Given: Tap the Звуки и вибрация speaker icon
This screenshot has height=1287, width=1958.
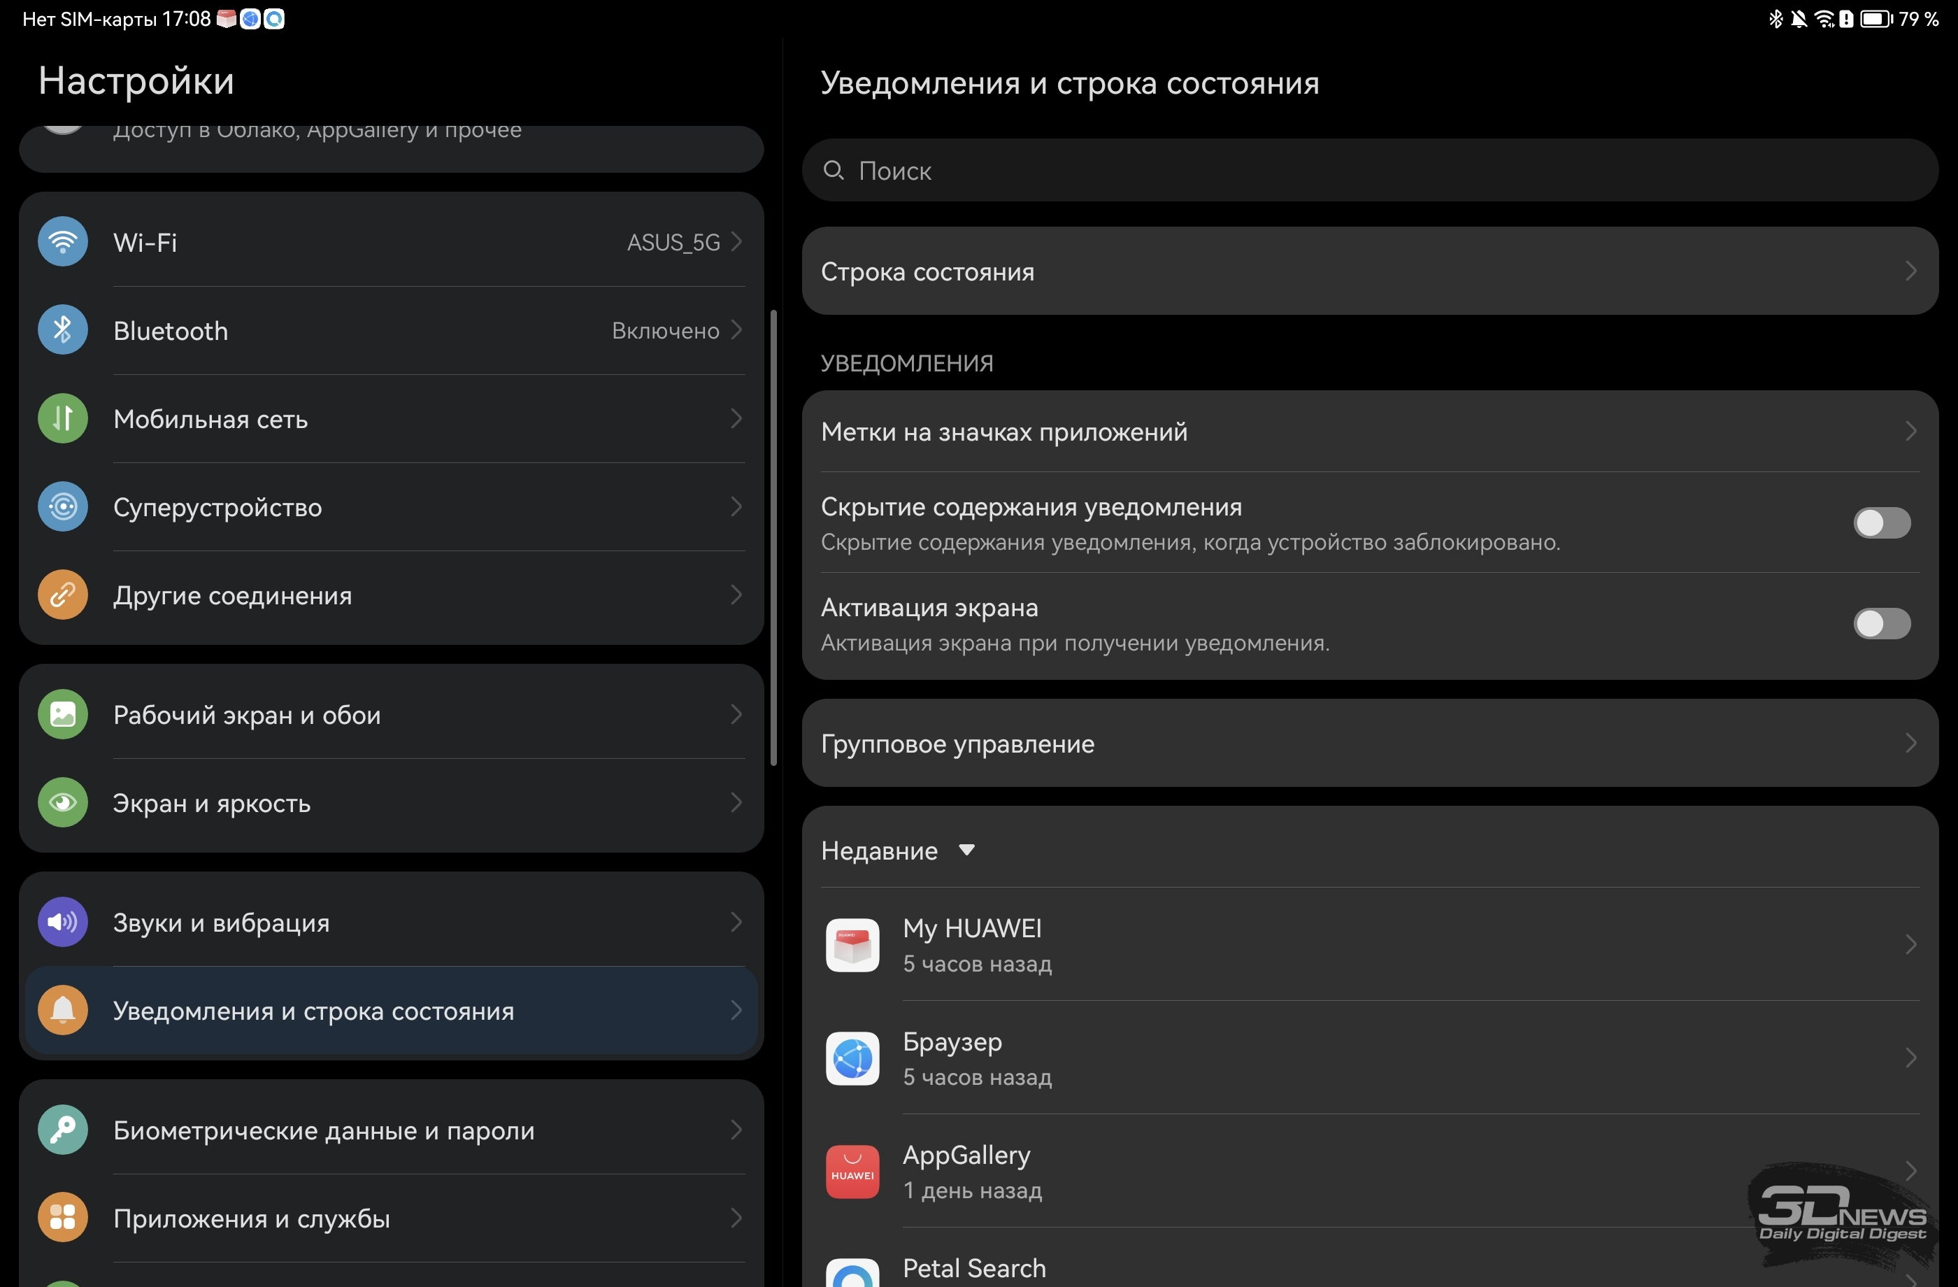Looking at the screenshot, I should pyautogui.click(x=62, y=922).
